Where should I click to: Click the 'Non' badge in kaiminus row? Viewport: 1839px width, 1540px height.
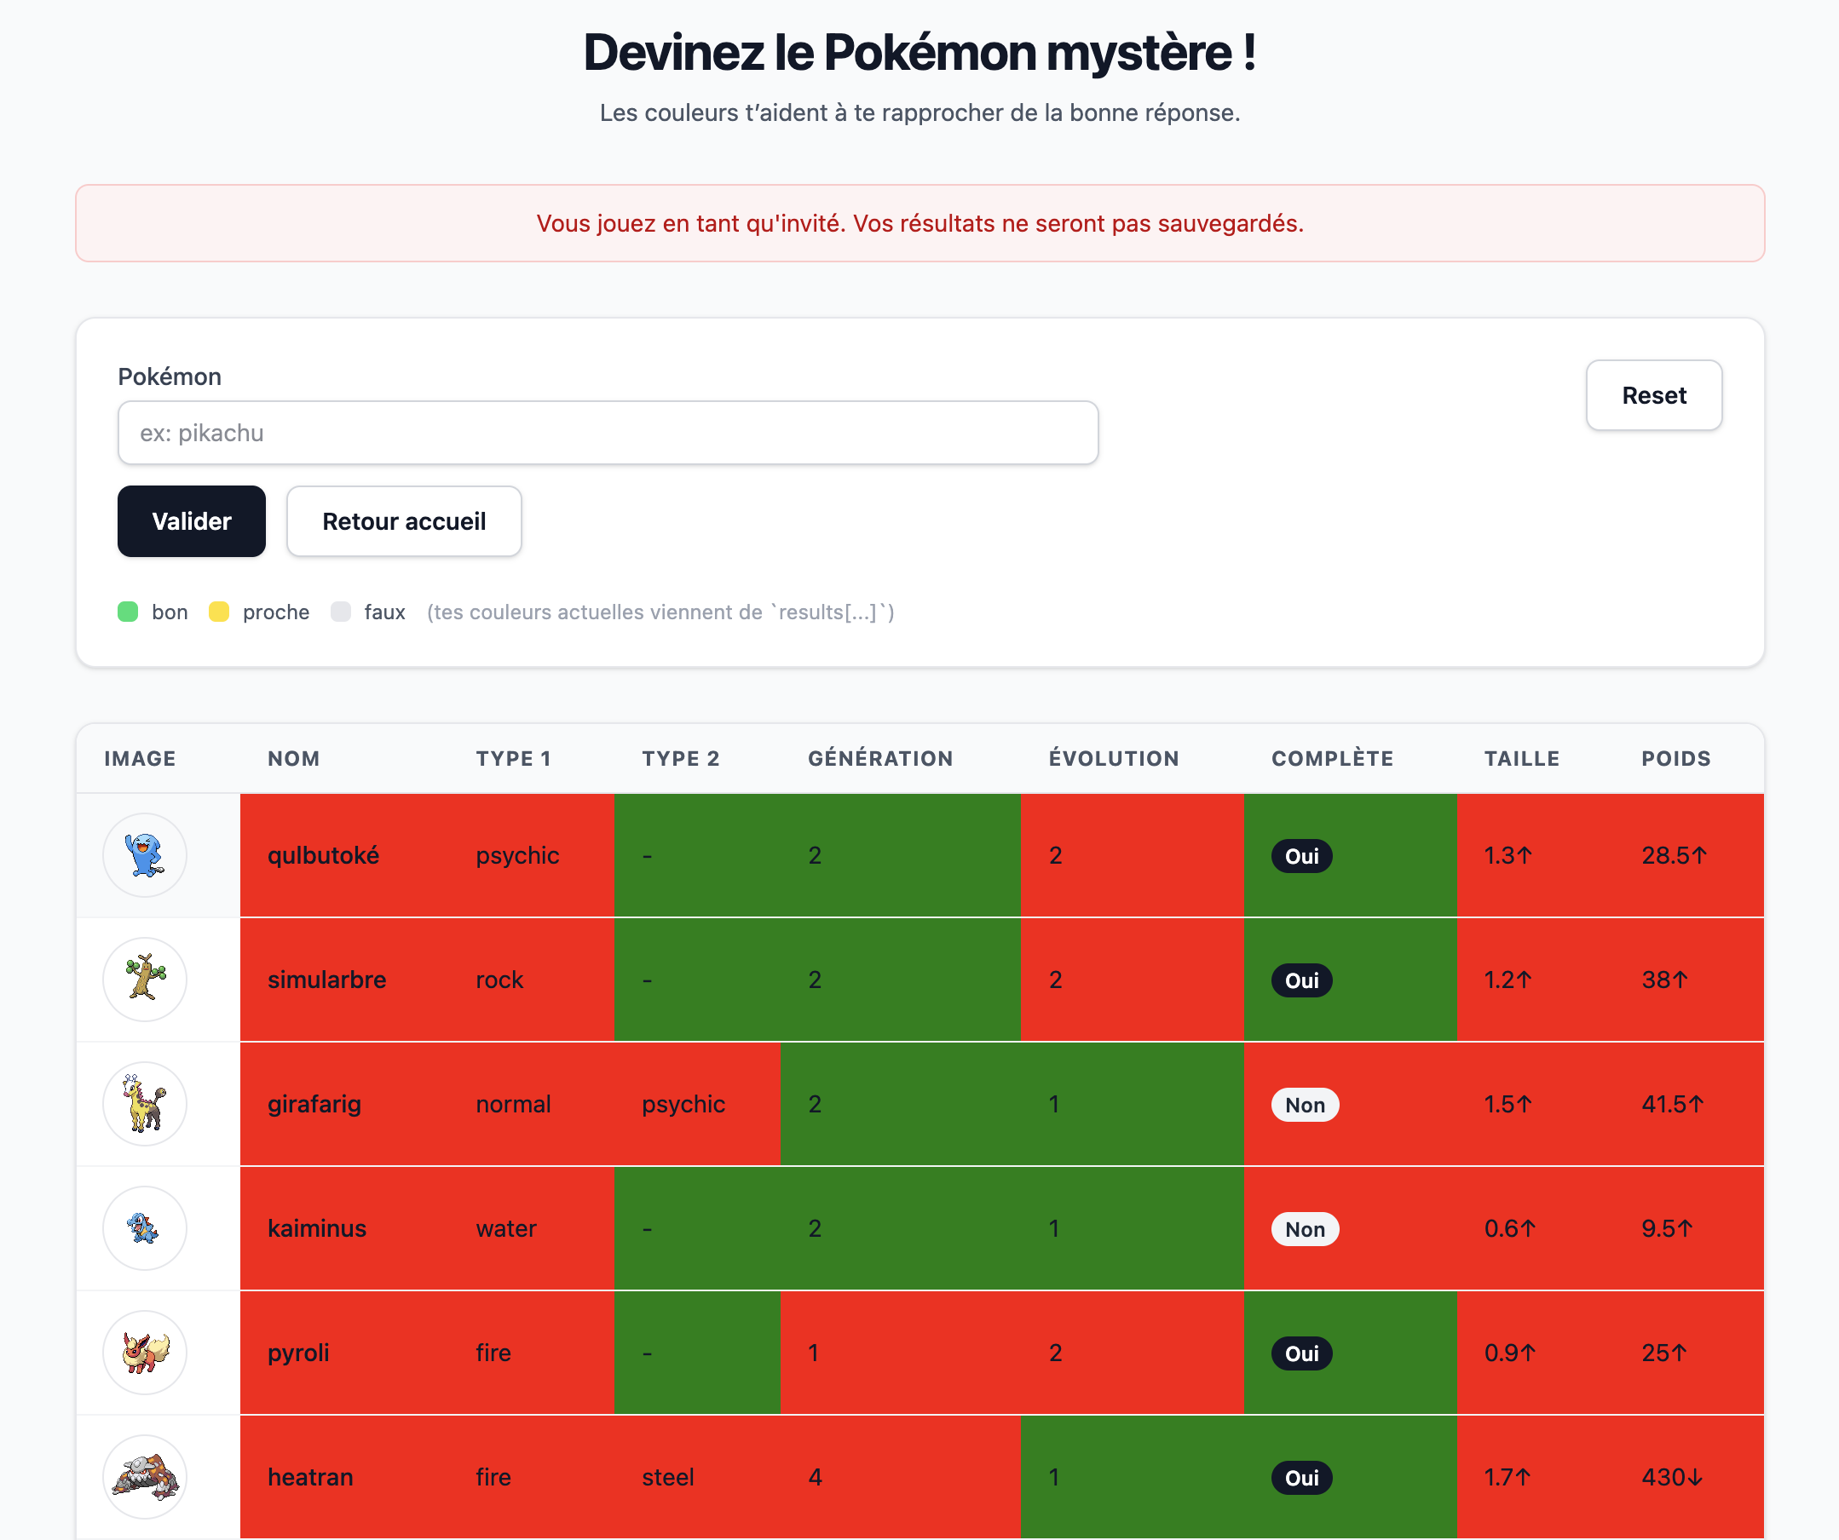1305,1229
